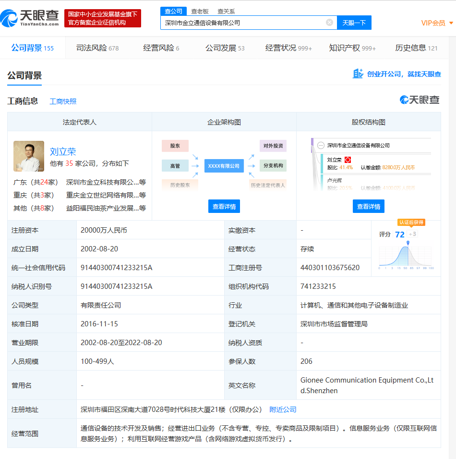Click the +3 score bonus indicator
The height and width of the screenshot is (459, 456).
pyautogui.click(x=412, y=234)
